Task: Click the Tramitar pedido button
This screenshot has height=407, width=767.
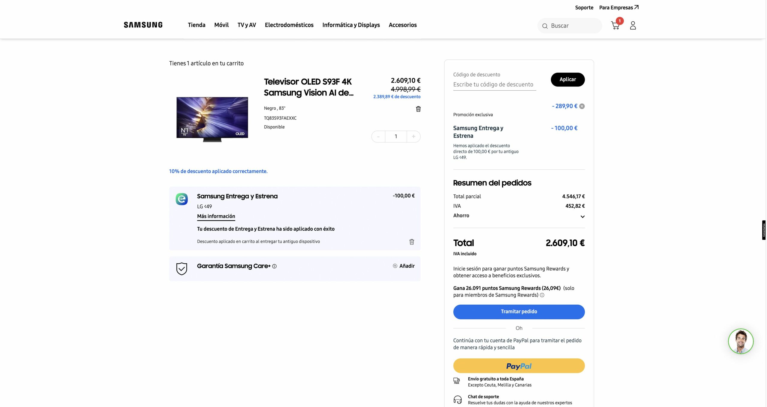Action: tap(519, 312)
